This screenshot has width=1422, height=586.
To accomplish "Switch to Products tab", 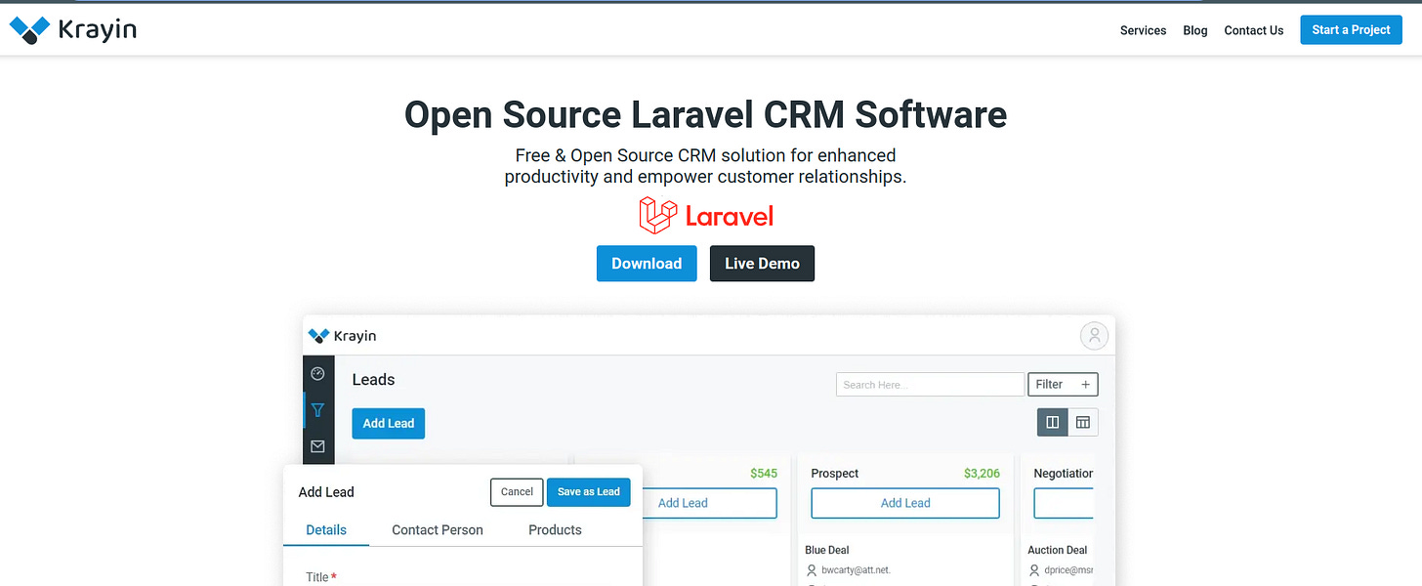I will (555, 530).
